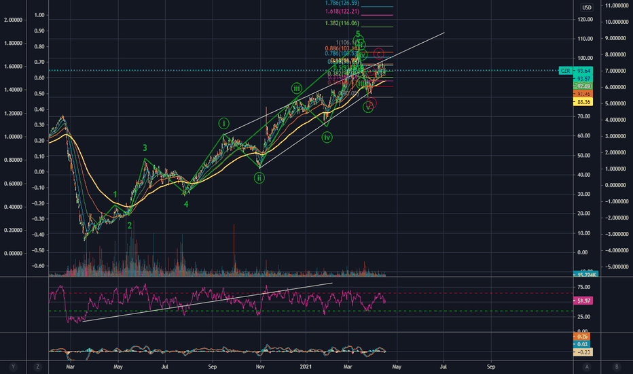The height and width of the screenshot is (374, 633).
Task: Select the white RSI trendline
Action: pyautogui.click(x=207, y=303)
